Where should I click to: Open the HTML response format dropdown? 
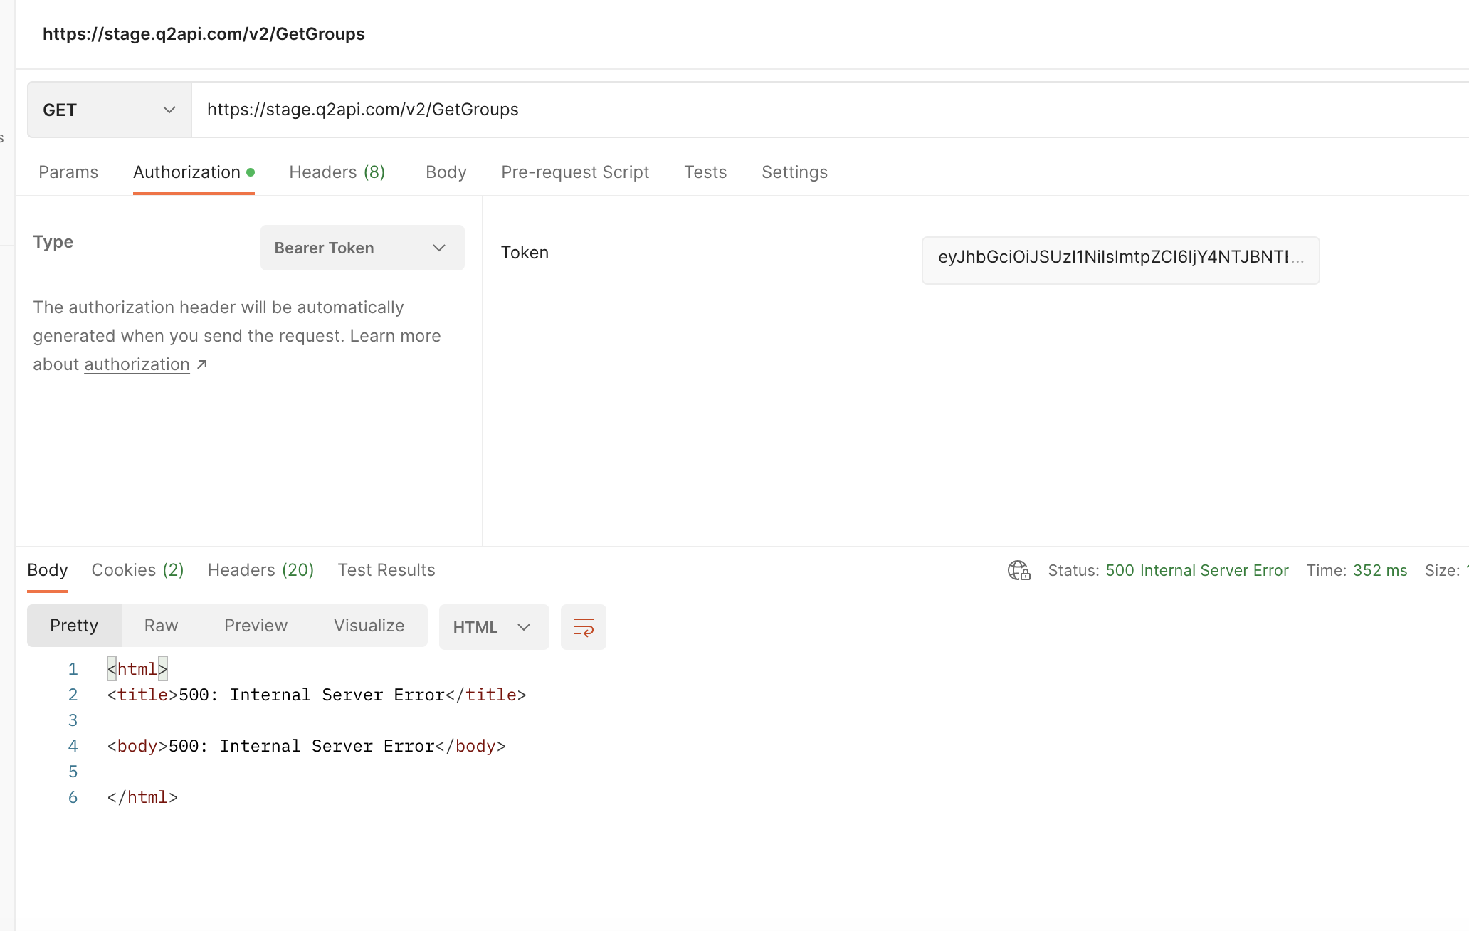click(x=494, y=627)
